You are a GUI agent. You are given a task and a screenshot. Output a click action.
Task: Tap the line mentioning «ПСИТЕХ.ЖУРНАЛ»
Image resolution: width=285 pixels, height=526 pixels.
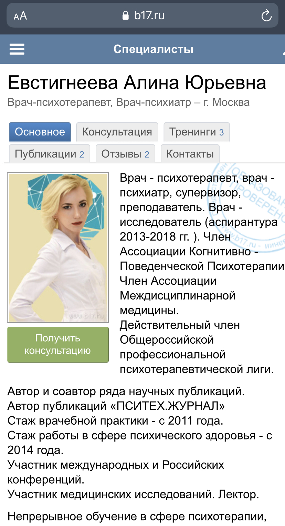116,406
